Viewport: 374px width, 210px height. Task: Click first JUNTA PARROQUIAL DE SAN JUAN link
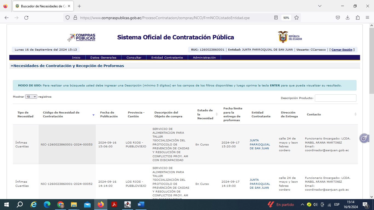[x=260, y=144]
